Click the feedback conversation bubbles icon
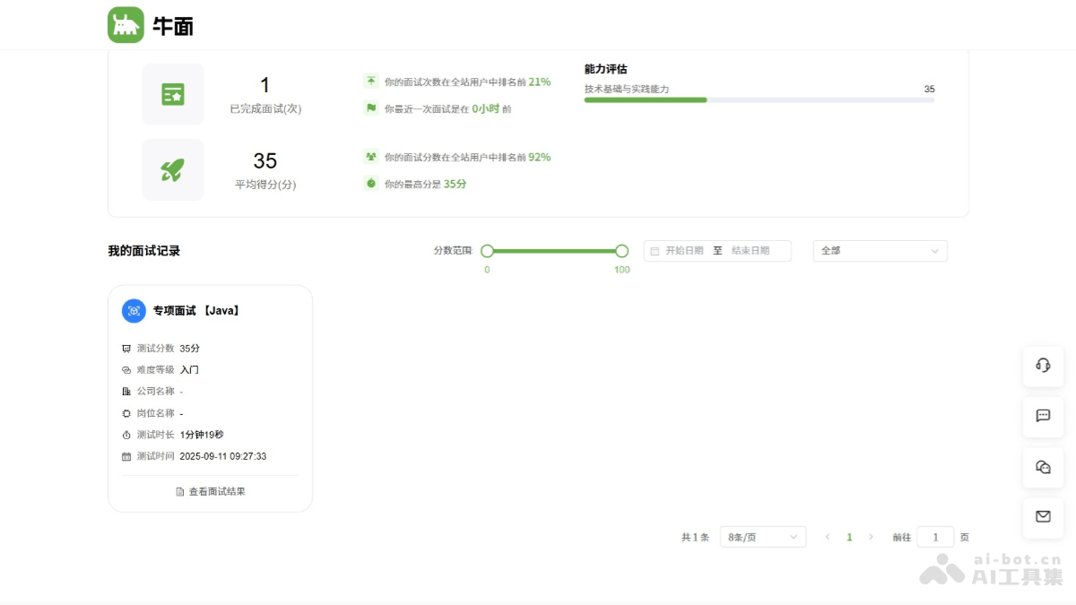1076x605 pixels. point(1042,467)
